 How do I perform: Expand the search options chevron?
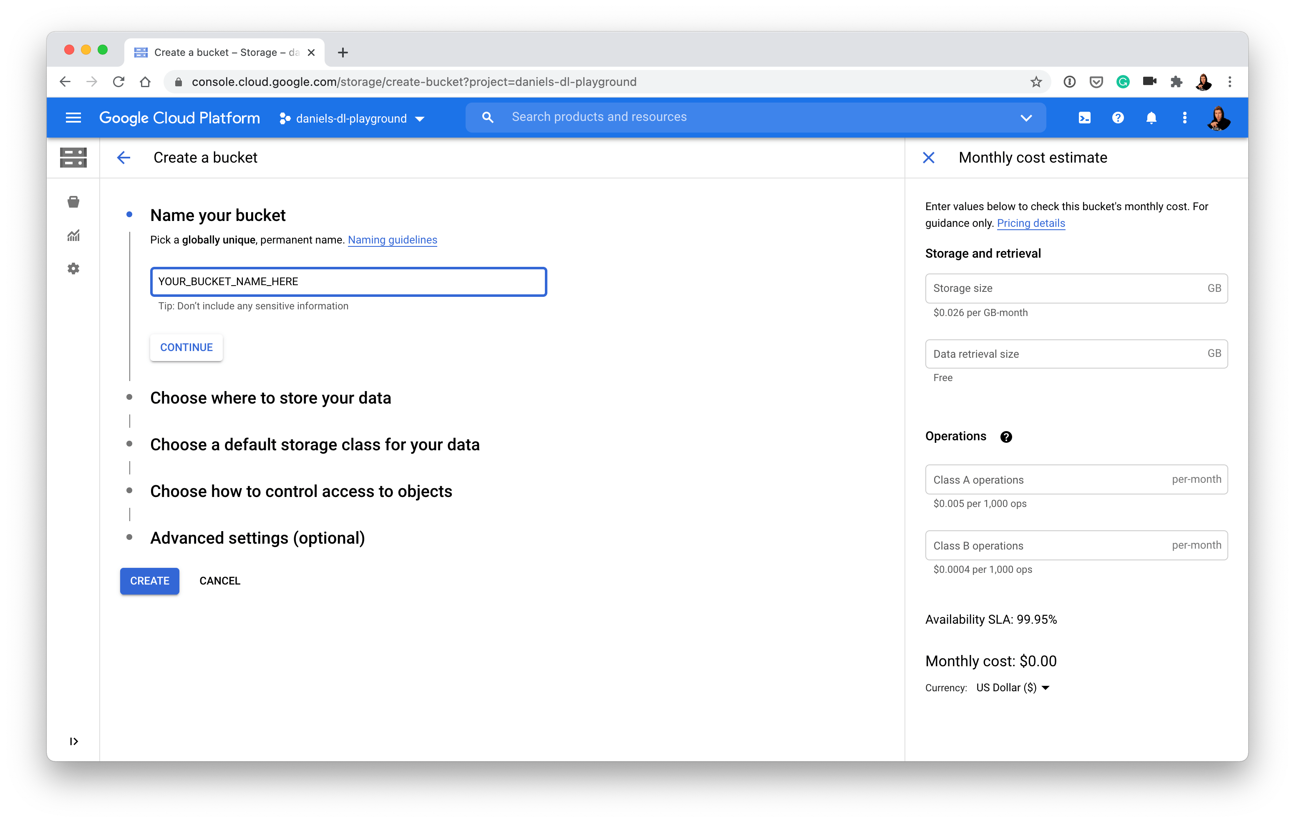1026,117
